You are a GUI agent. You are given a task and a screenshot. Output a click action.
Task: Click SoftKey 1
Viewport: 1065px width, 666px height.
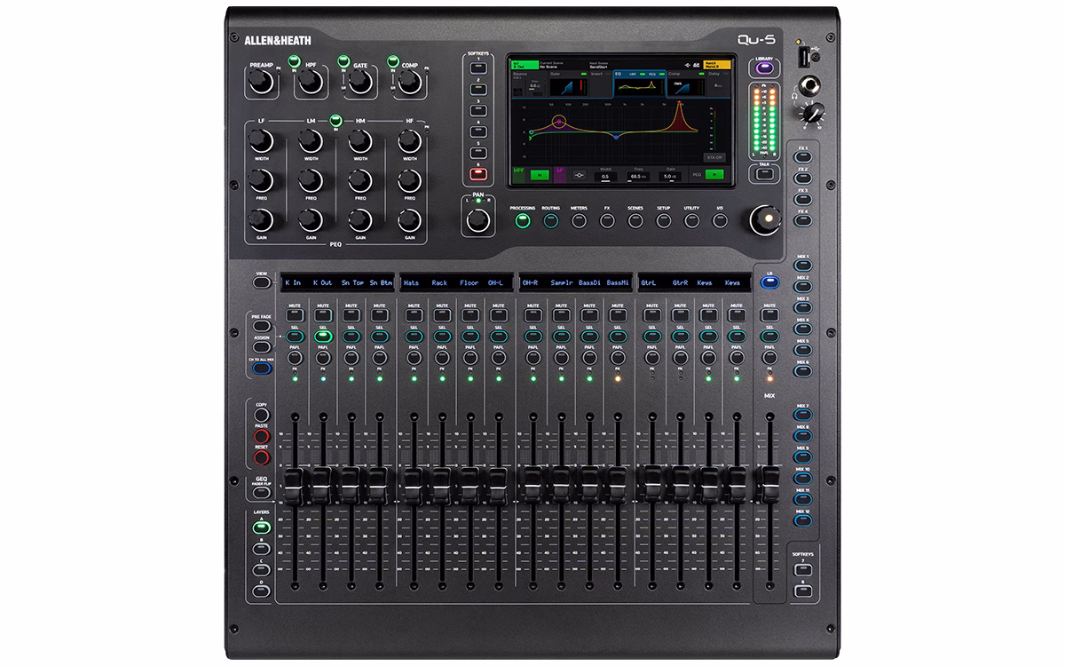click(x=477, y=68)
